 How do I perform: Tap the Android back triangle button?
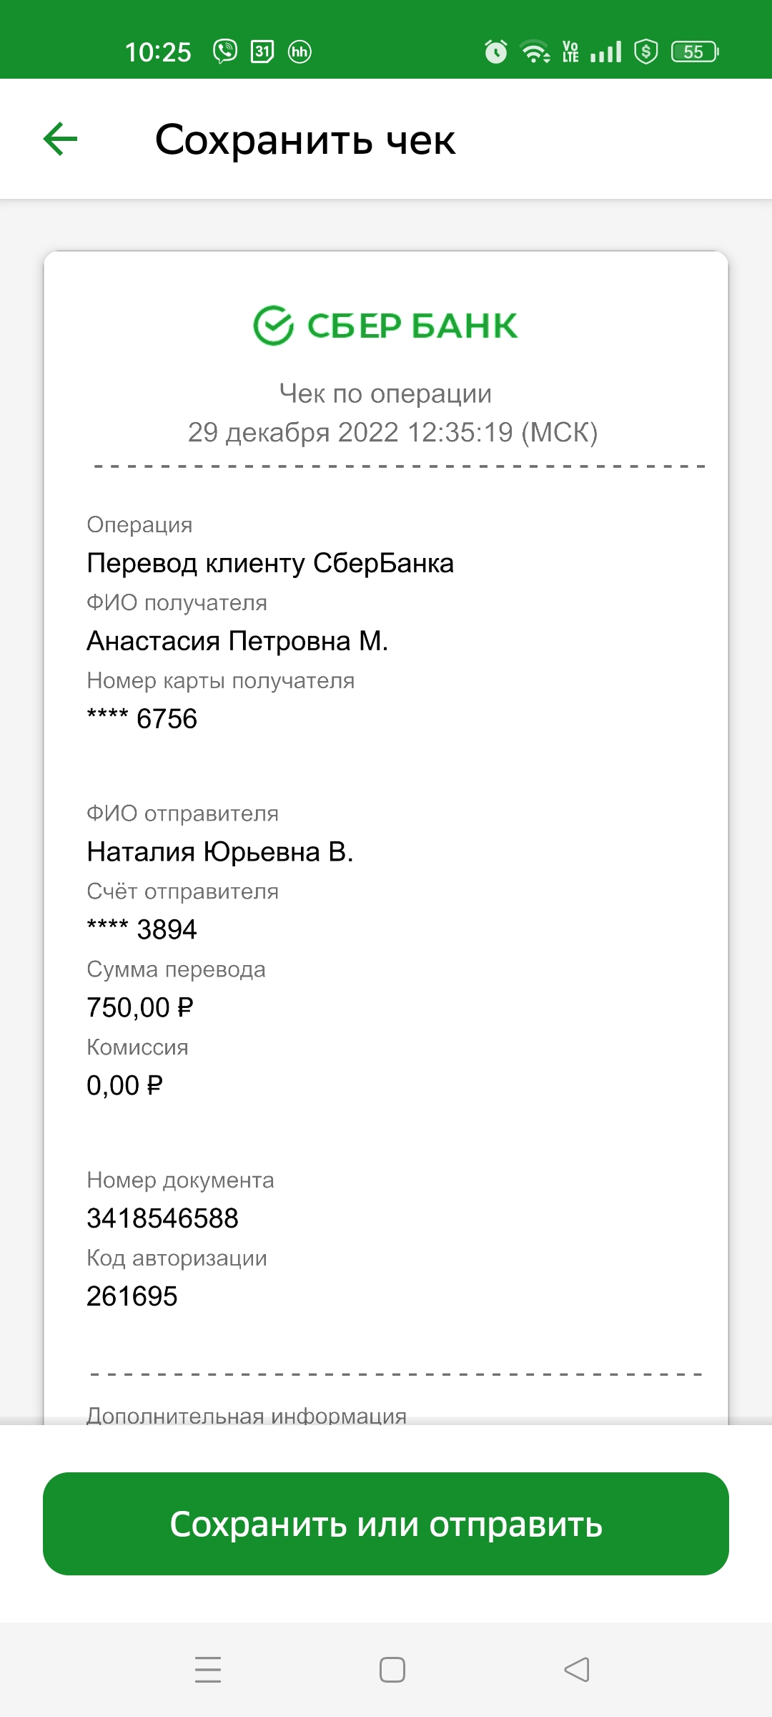point(576,1670)
